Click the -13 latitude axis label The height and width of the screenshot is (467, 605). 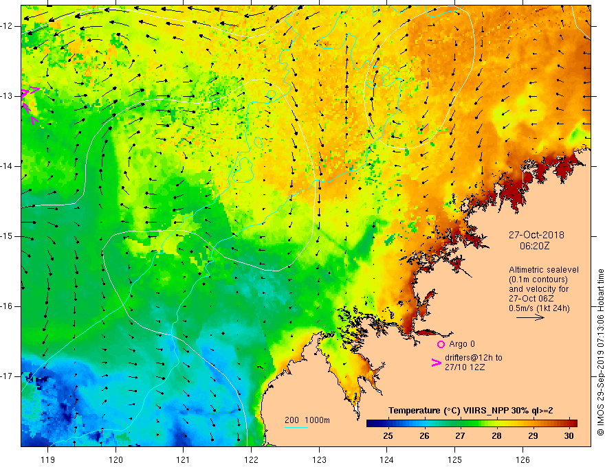coord(8,96)
